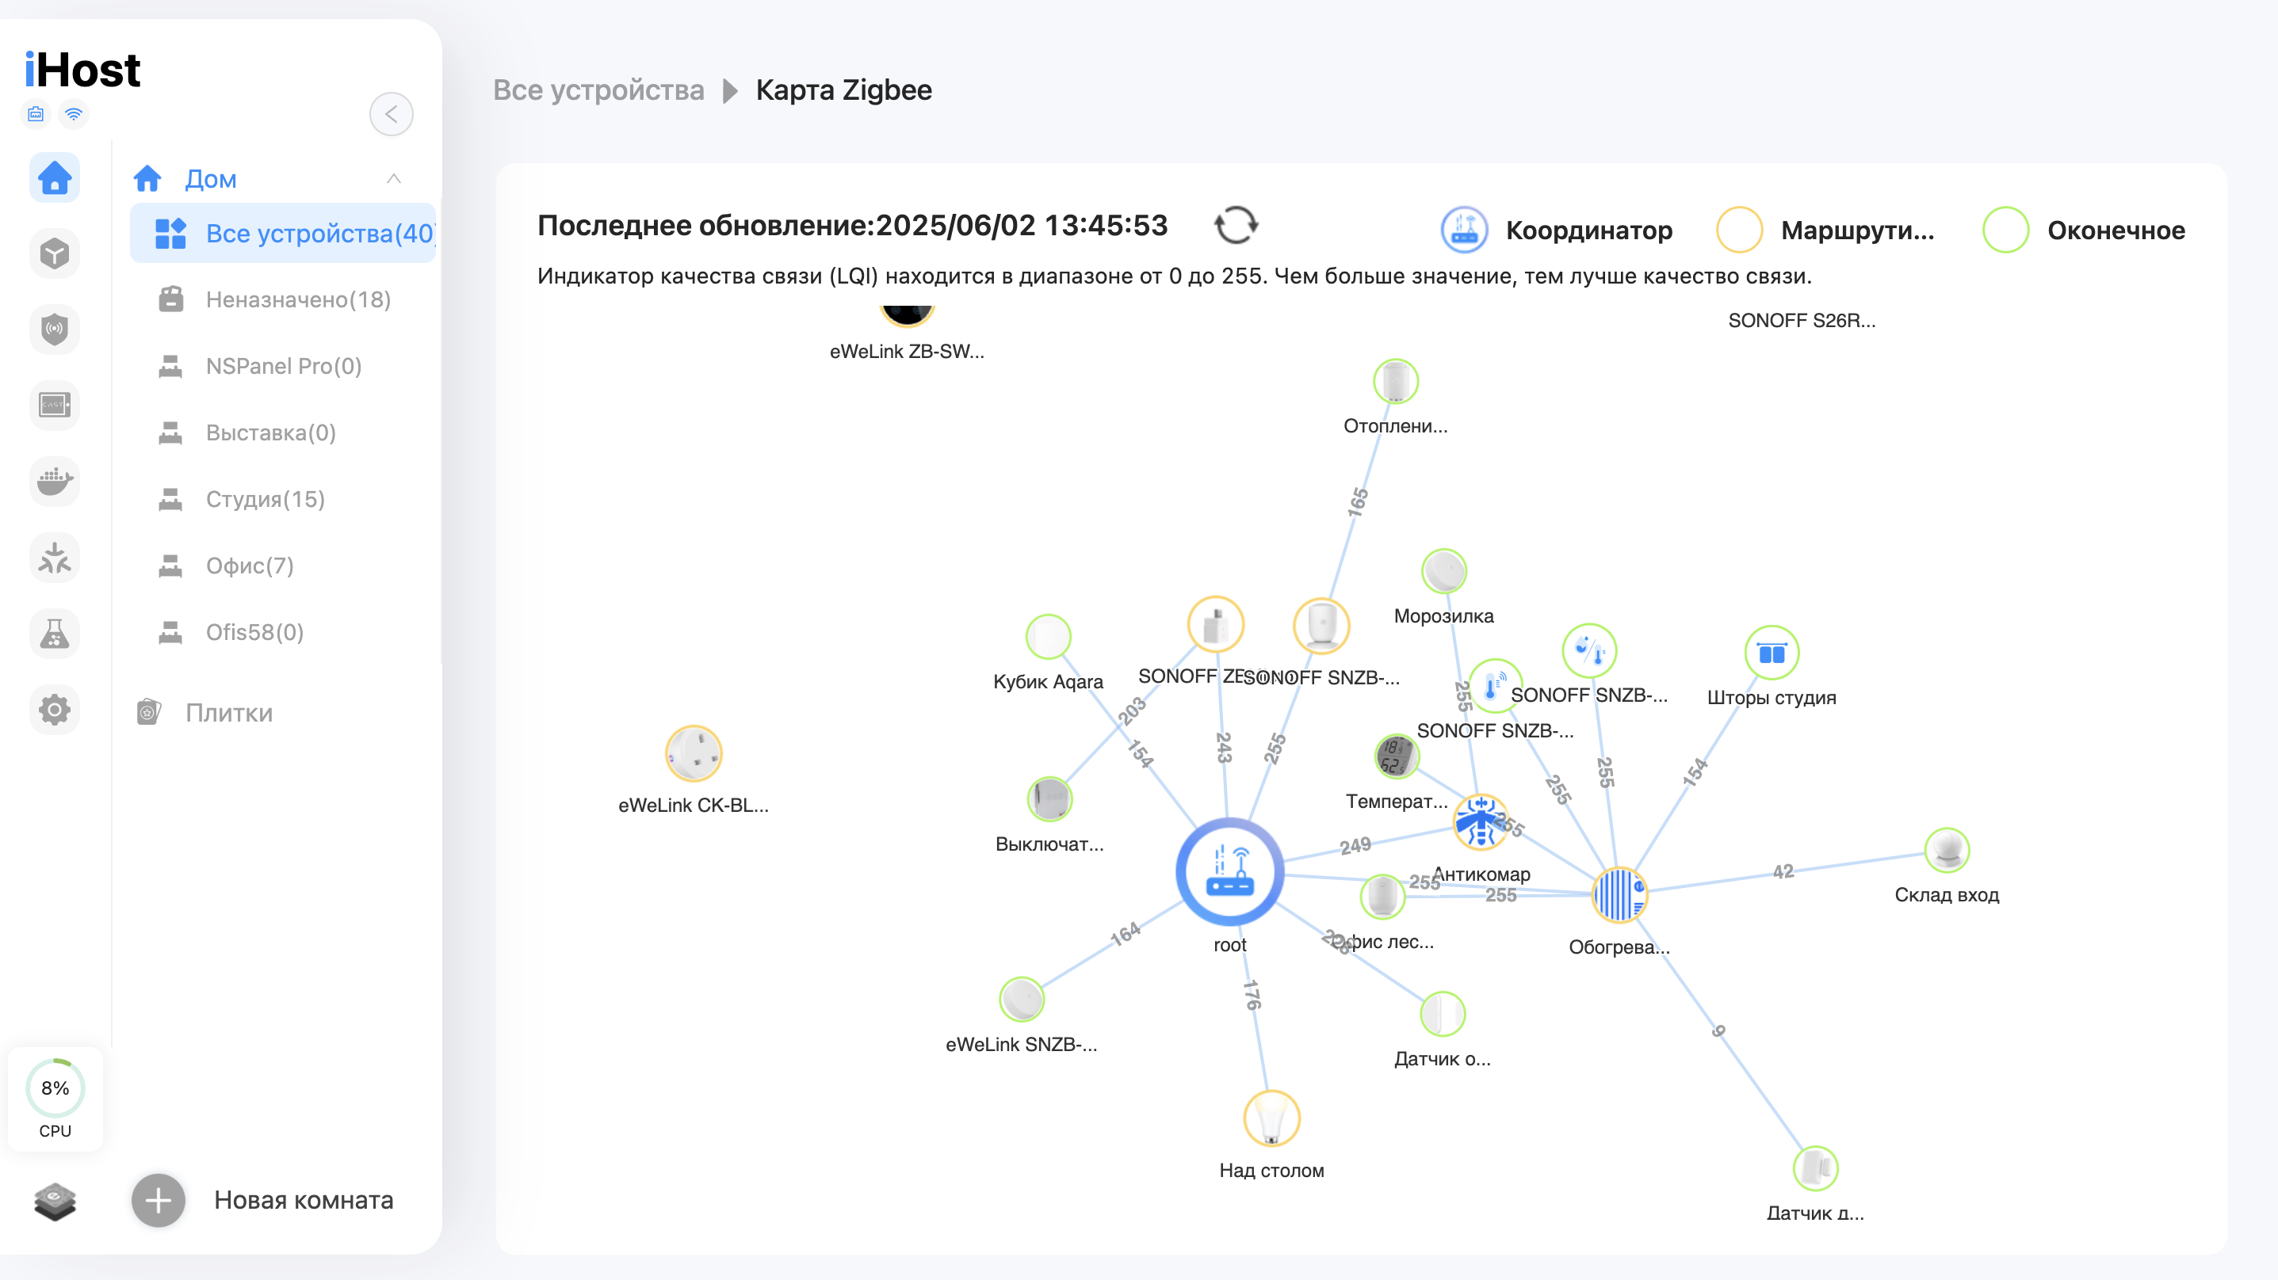Collapse the Дом tree with chevron
2278x1280 pixels.
coord(393,180)
